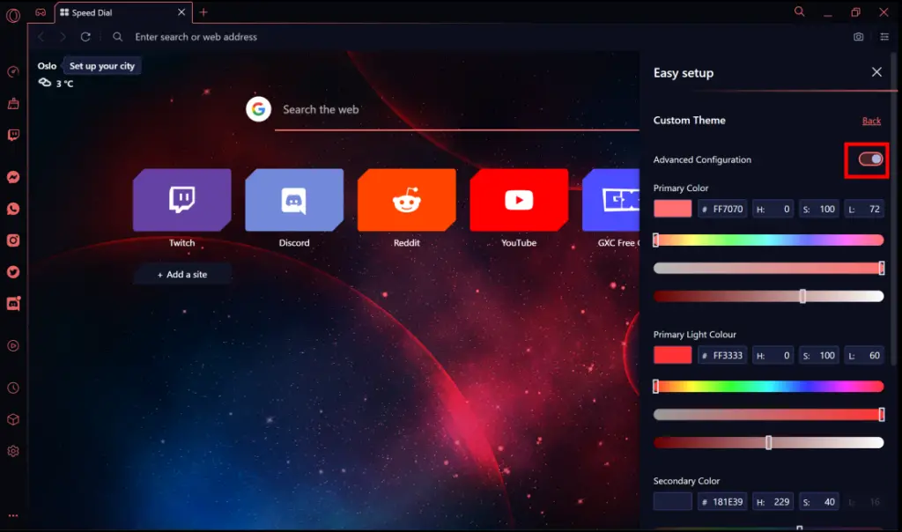Screen dimensions: 902x532
Task: Click Primary Color hex field FF7070
Action: (x=722, y=209)
